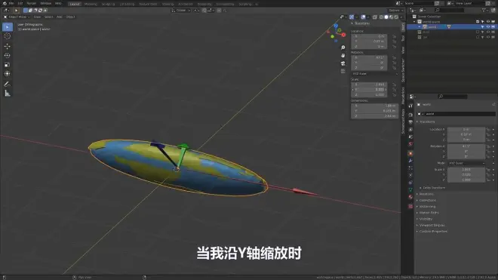The image size is (498, 280).
Task: Click Rotation X field in properties
Action: tap(466, 146)
